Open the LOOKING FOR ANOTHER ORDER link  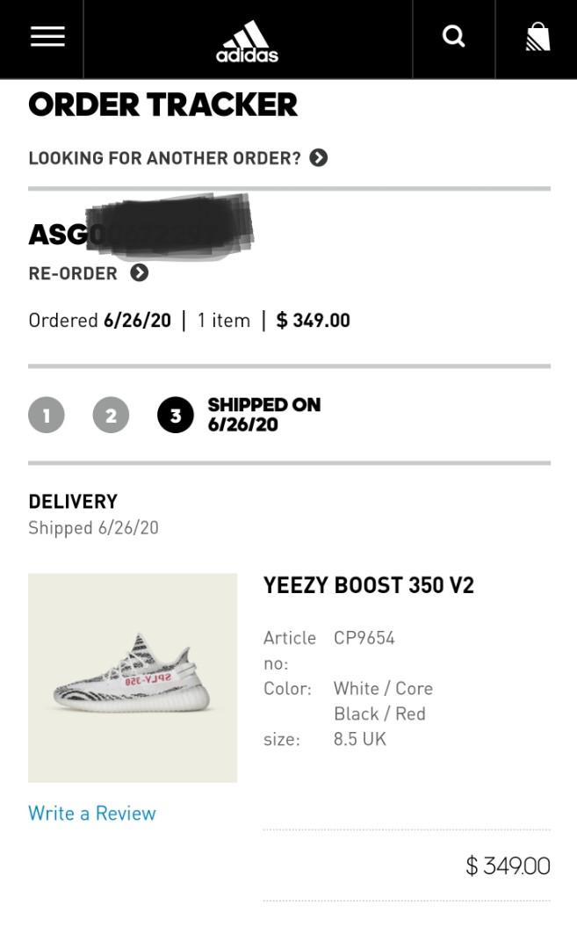click(162, 157)
